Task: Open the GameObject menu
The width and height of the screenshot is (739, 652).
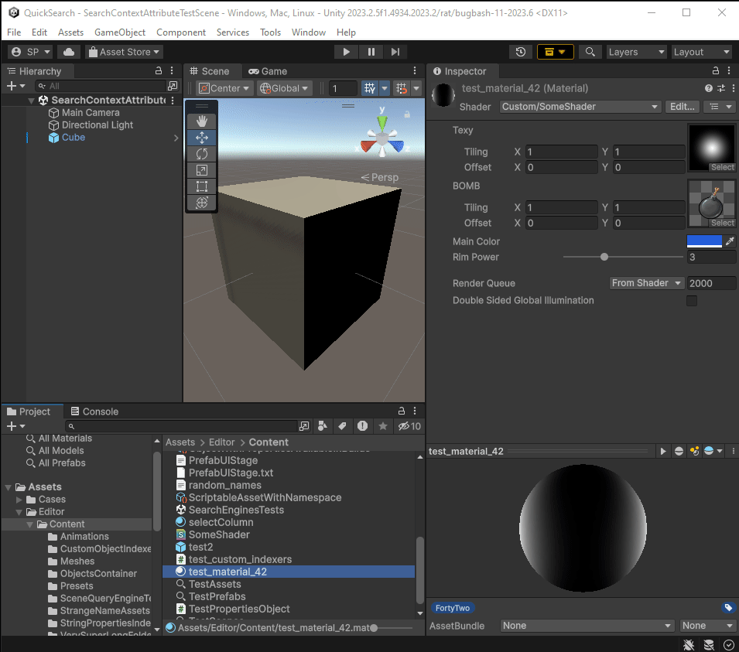Action: 120,32
